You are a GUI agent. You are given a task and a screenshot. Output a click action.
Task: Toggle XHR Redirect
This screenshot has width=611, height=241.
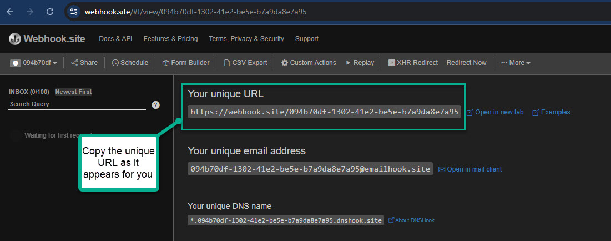tap(413, 63)
